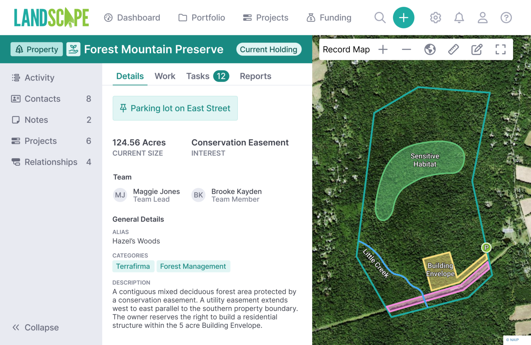Zoom out on the Record Map
This screenshot has height=345, width=531.
pos(406,49)
